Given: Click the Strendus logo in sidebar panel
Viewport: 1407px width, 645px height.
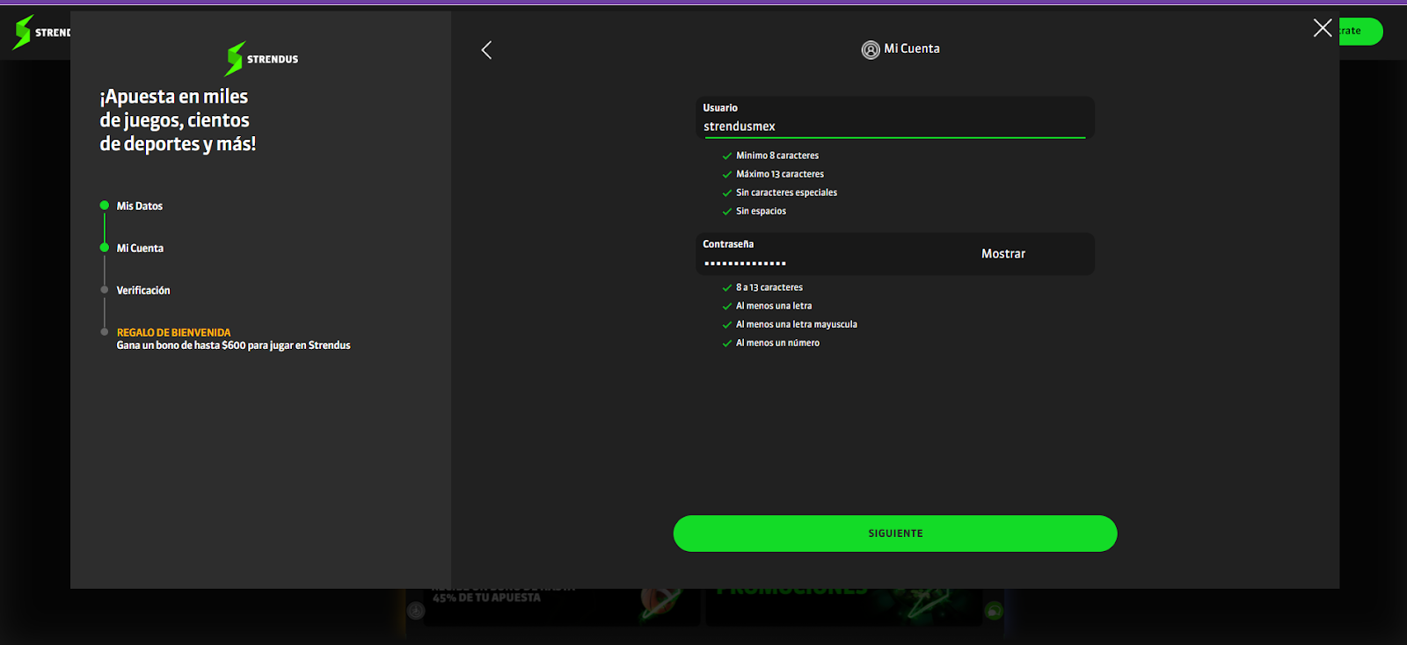Looking at the screenshot, I should 262,59.
